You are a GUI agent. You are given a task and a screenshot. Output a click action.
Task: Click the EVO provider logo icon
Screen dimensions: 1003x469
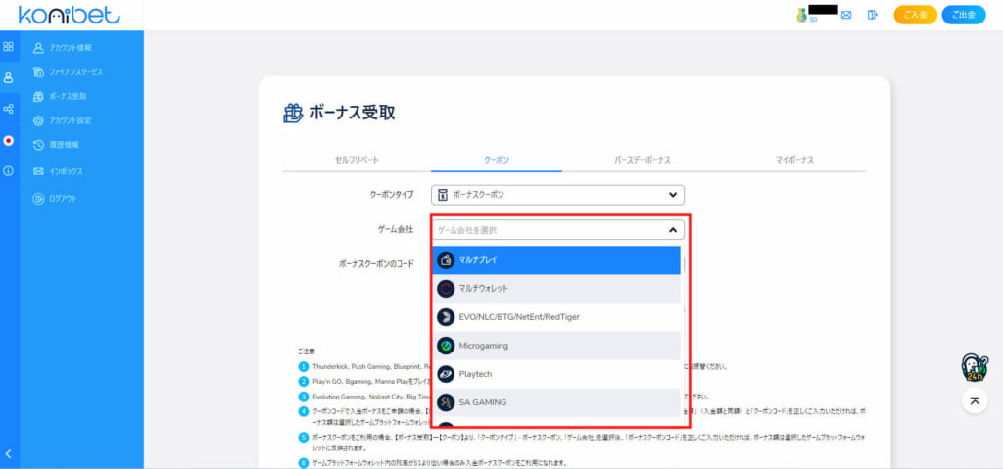446,317
